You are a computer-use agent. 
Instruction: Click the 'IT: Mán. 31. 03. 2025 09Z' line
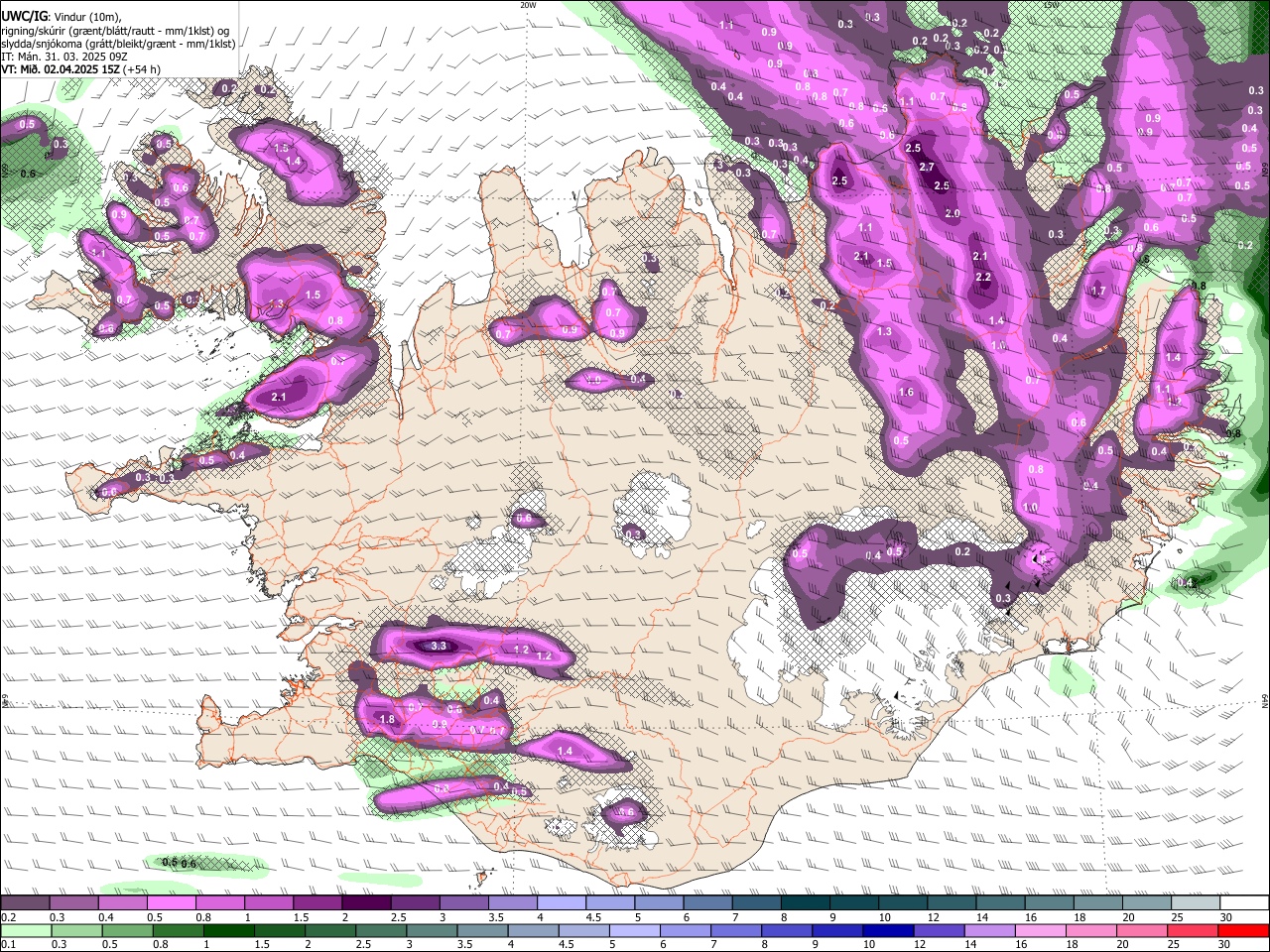pyautogui.click(x=63, y=57)
